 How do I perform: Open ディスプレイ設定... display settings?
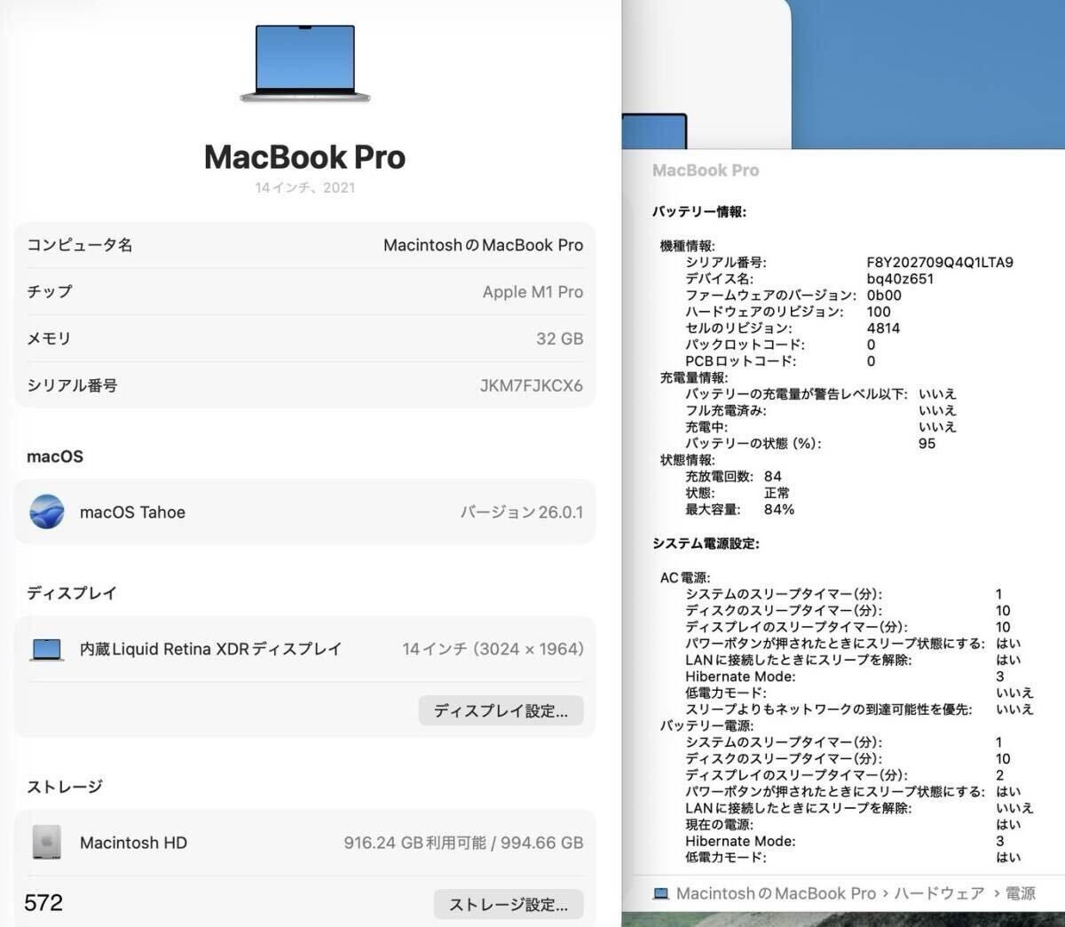[x=501, y=710]
